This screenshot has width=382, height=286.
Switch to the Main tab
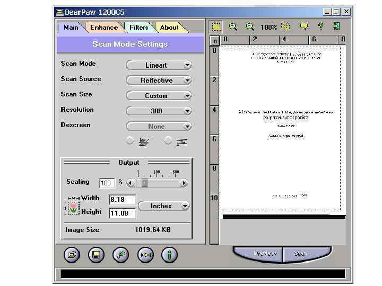tap(71, 27)
